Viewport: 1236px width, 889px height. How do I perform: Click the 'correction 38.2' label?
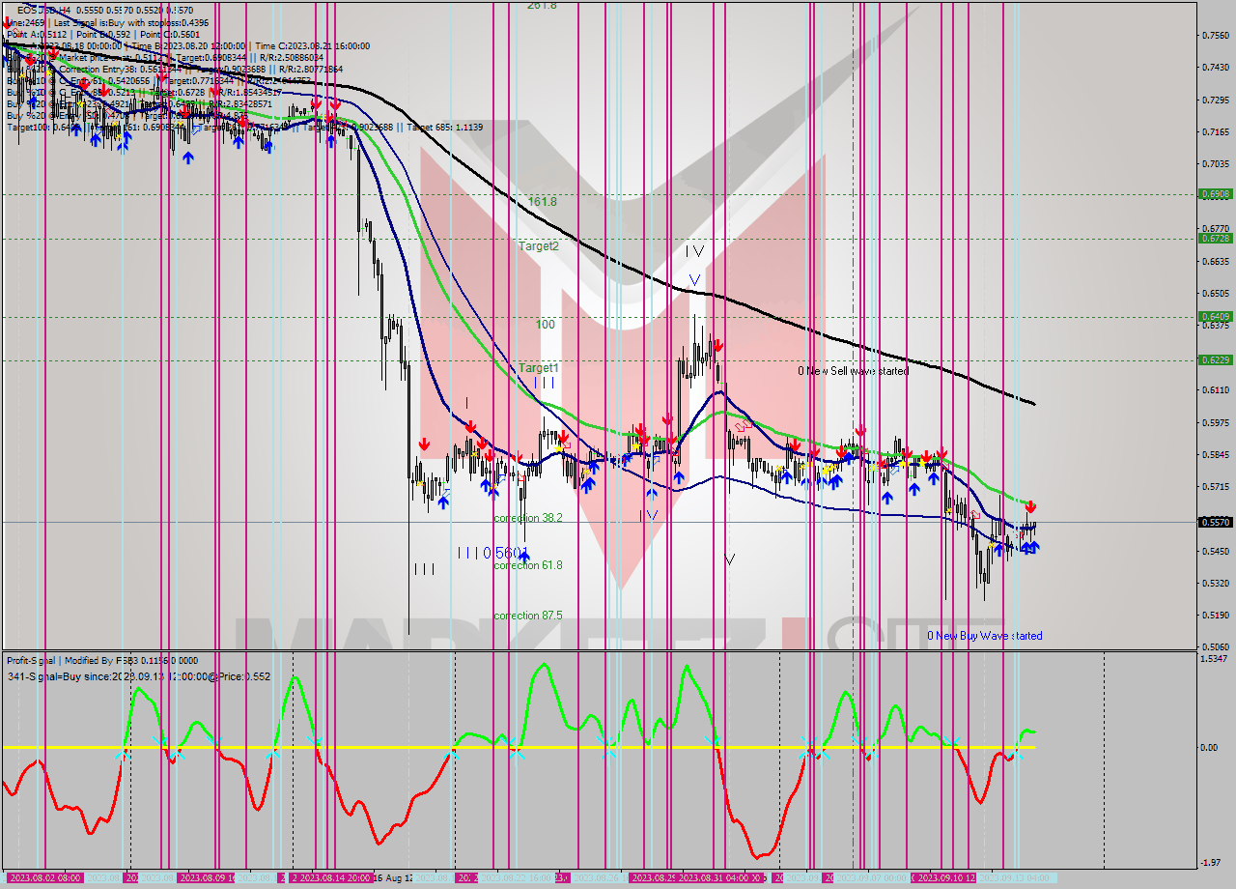pyautogui.click(x=528, y=518)
